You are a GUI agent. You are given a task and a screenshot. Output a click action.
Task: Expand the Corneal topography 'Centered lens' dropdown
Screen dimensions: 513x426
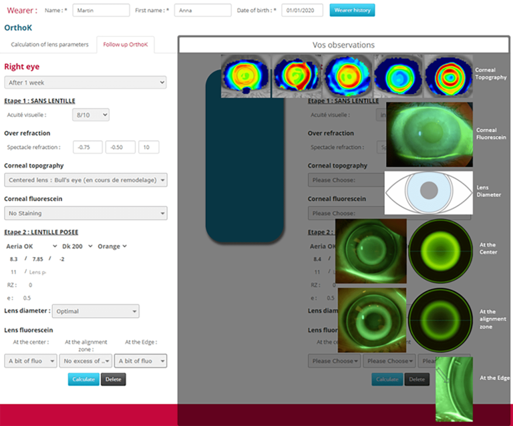pyautogui.click(x=85, y=180)
